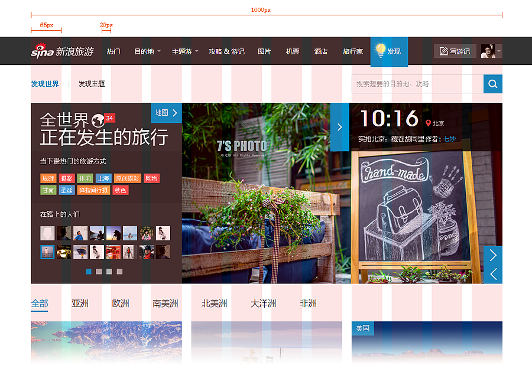Select the 北美洲 continent tab
The image size is (532, 388).
click(215, 304)
